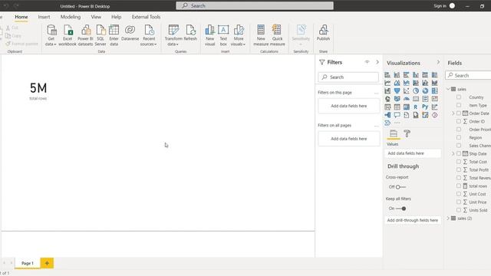The height and width of the screenshot is (276, 491).
Task: Click Sign in
Action: pos(440,5)
